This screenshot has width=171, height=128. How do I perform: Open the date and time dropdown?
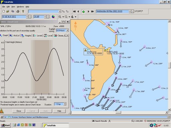pos(133,11)
